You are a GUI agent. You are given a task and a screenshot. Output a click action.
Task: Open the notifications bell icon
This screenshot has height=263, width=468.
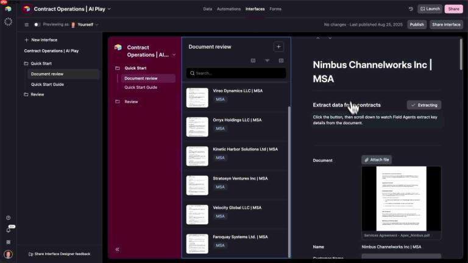(9, 230)
